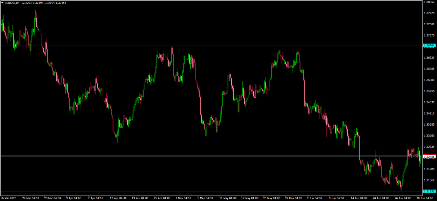The image size is (437, 201).
Task: Click the 13 Apr 04:00 time label
Action: (x=118, y=198)
